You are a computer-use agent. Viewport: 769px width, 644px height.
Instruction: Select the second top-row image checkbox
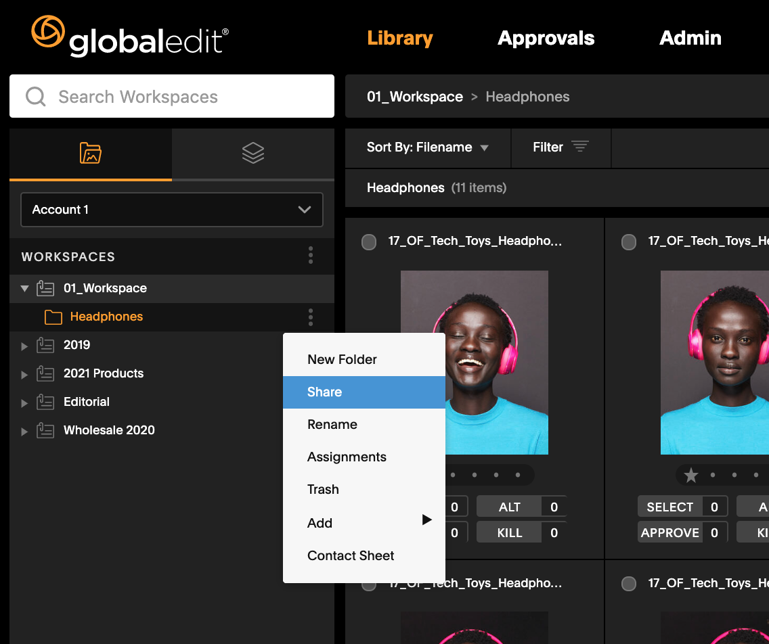click(x=629, y=241)
